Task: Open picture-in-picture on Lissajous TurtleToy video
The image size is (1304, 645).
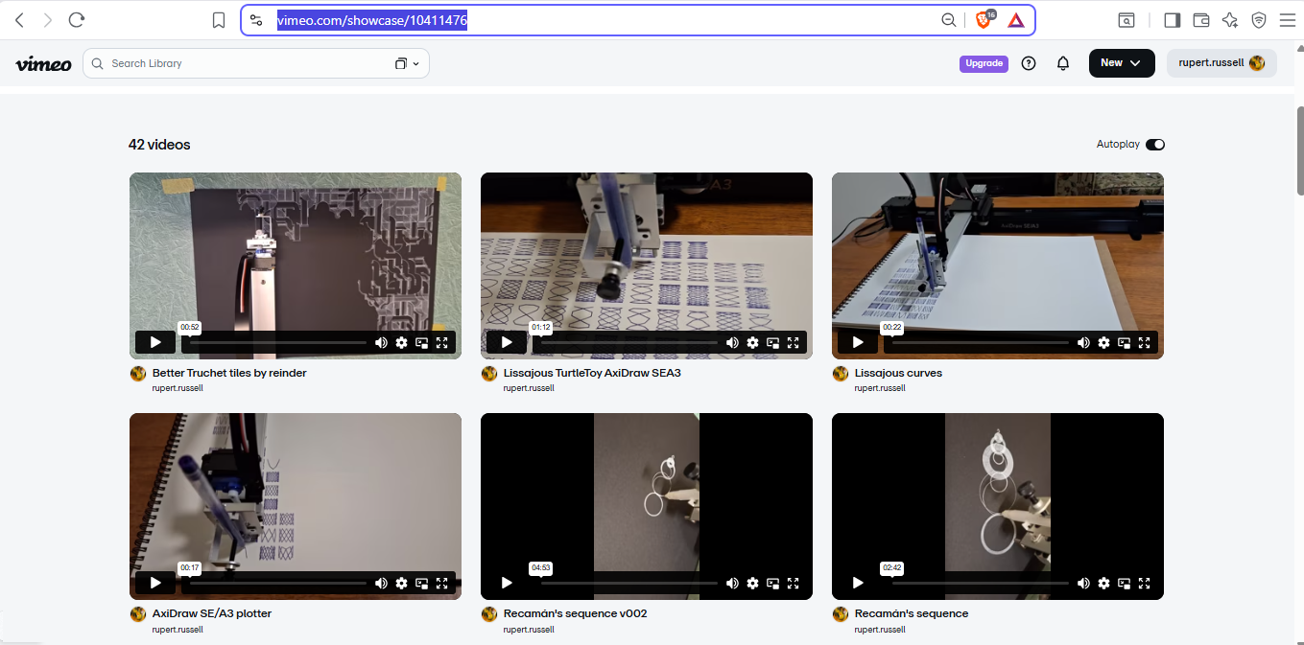Action: 772,342
